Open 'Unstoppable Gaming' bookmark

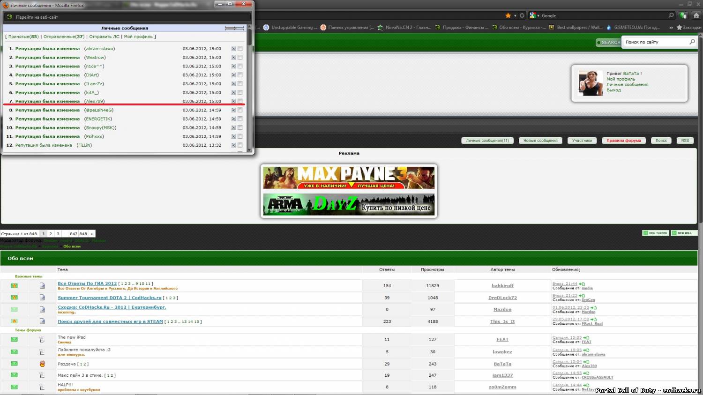pyautogui.click(x=291, y=28)
